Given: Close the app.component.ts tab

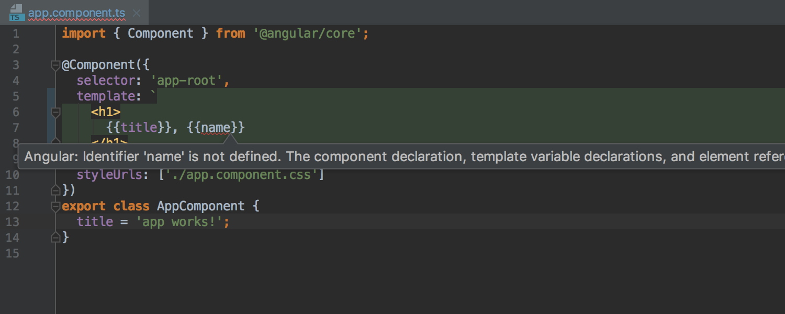Looking at the screenshot, I should [x=137, y=13].
